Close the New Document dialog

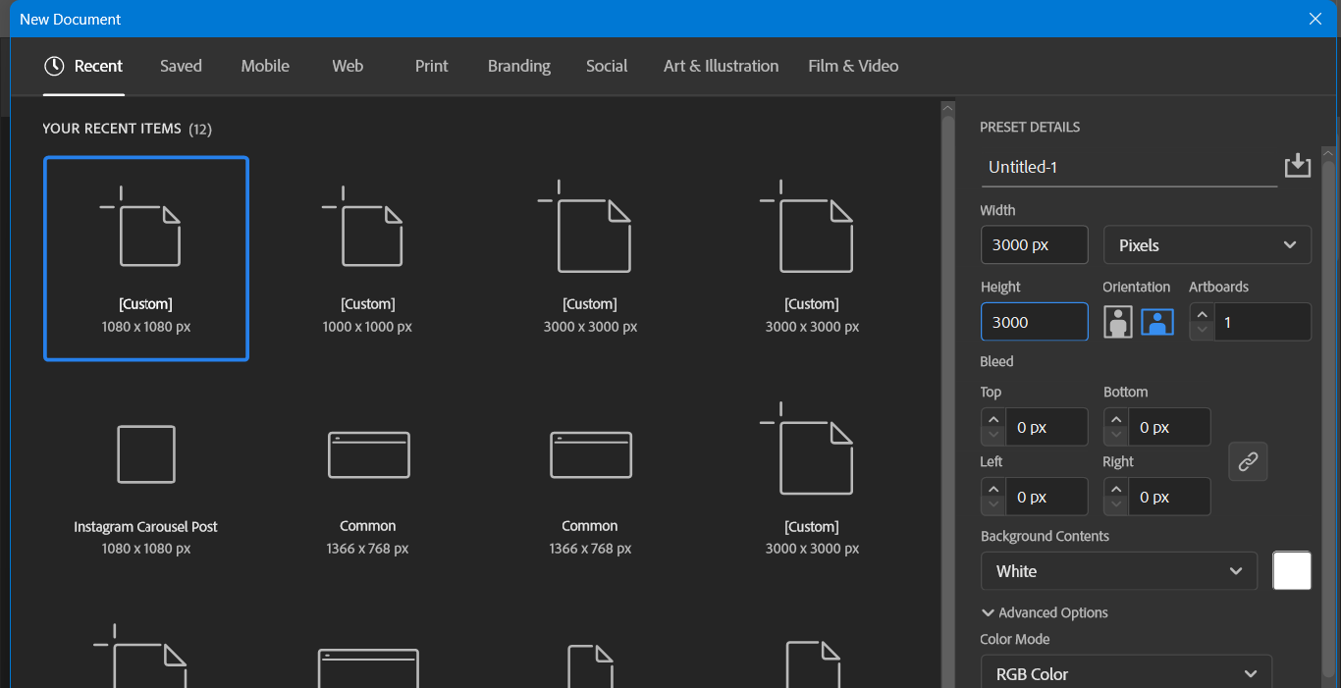(1315, 19)
